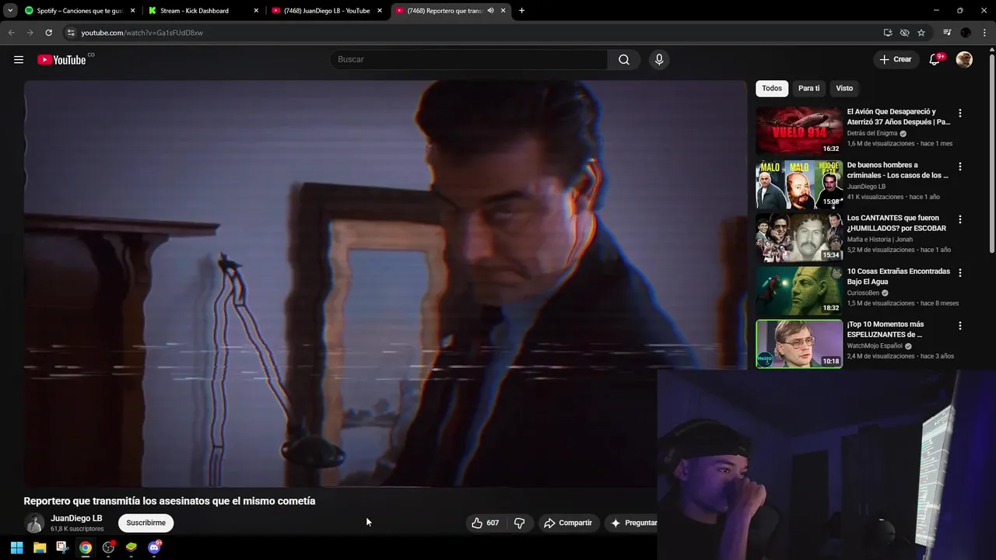Open options for Los CANTANTES humillados video
996x560 pixels.
click(959, 219)
